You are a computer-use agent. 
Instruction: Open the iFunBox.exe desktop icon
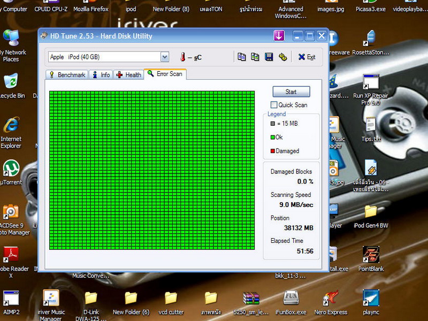click(x=291, y=299)
